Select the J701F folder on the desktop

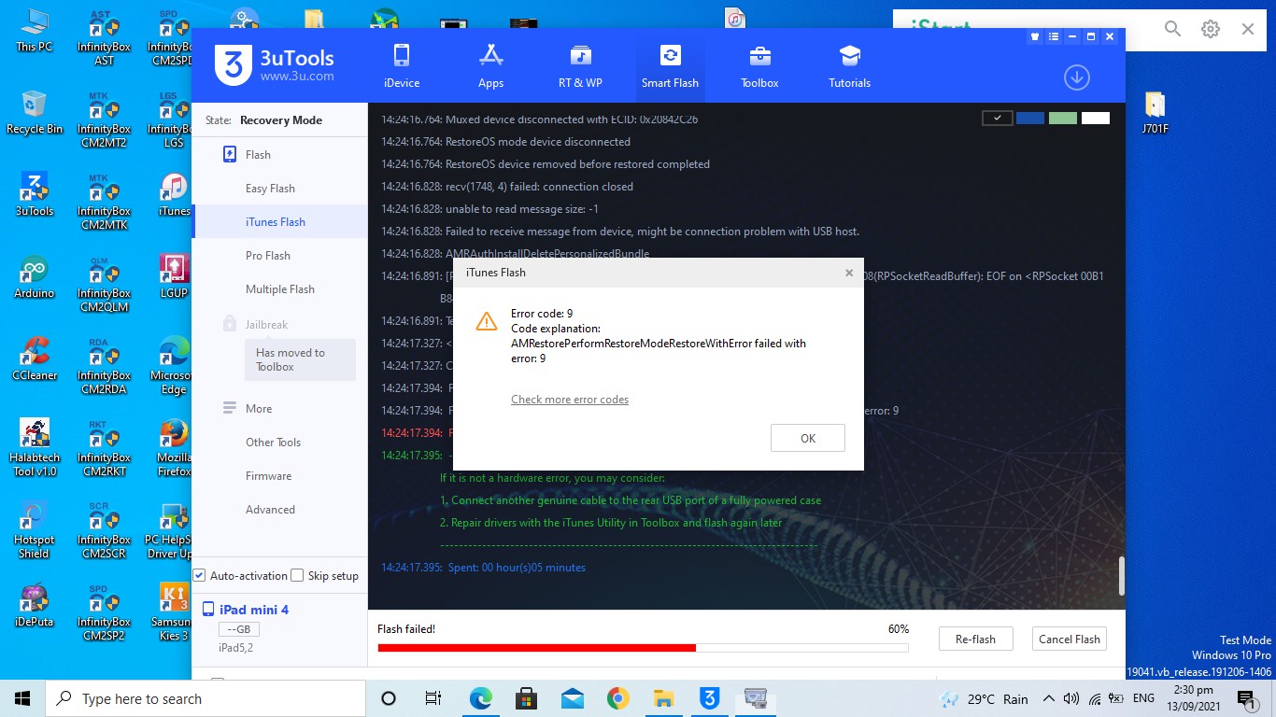(1155, 113)
